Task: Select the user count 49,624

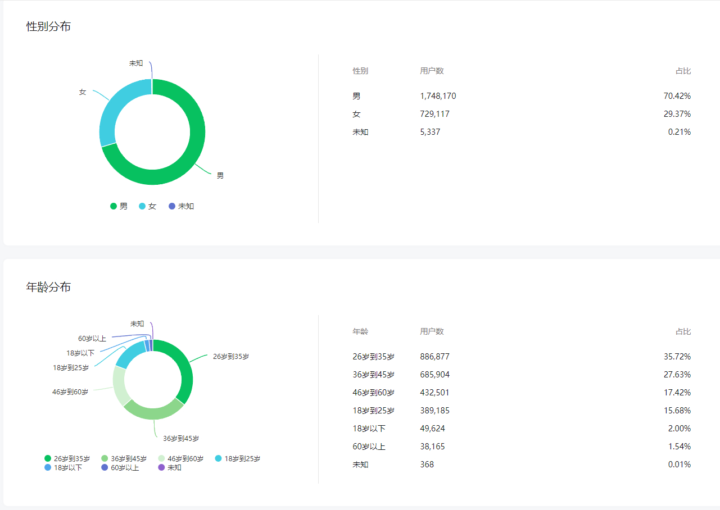Action: click(432, 429)
